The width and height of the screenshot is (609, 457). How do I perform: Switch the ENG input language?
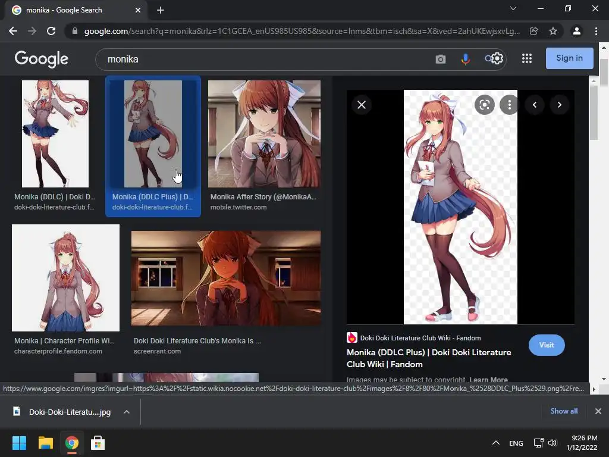pyautogui.click(x=516, y=443)
